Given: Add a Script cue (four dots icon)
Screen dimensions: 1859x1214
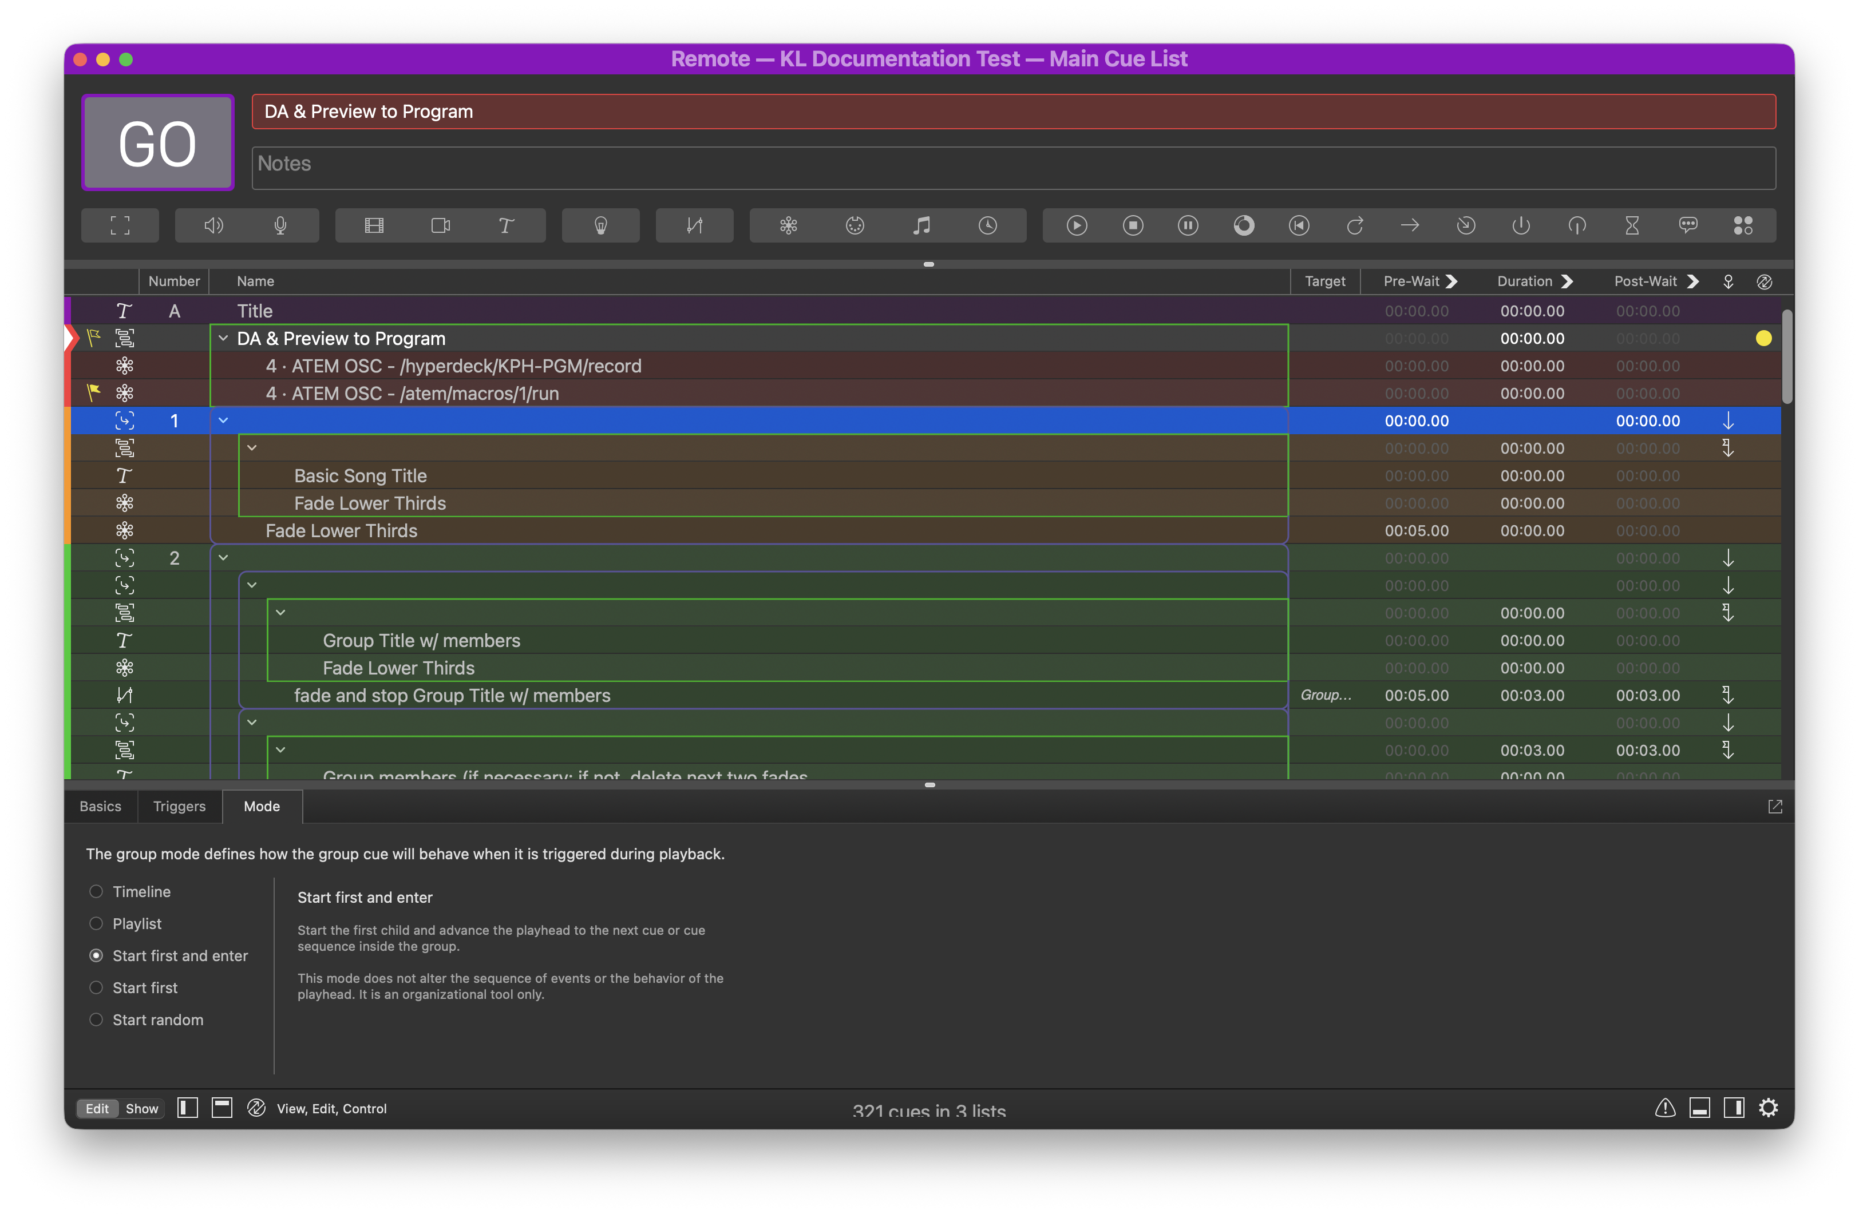Looking at the screenshot, I should click(x=1743, y=225).
